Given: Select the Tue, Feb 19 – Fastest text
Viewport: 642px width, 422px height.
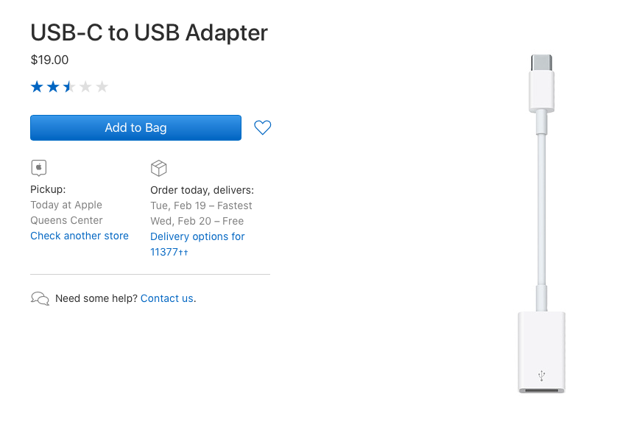Looking at the screenshot, I should (201, 205).
